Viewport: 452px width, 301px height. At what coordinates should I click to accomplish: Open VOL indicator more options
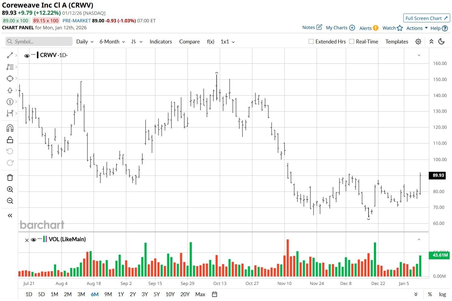pos(40,239)
